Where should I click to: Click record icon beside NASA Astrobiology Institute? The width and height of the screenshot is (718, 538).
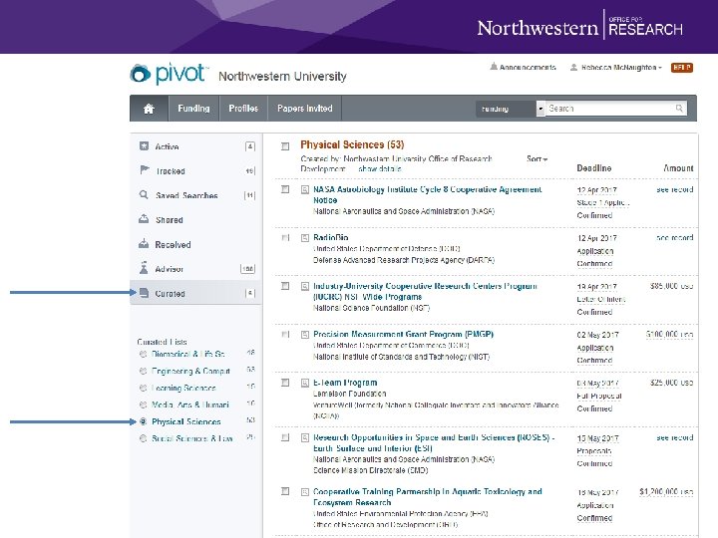pyautogui.click(x=305, y=189)
